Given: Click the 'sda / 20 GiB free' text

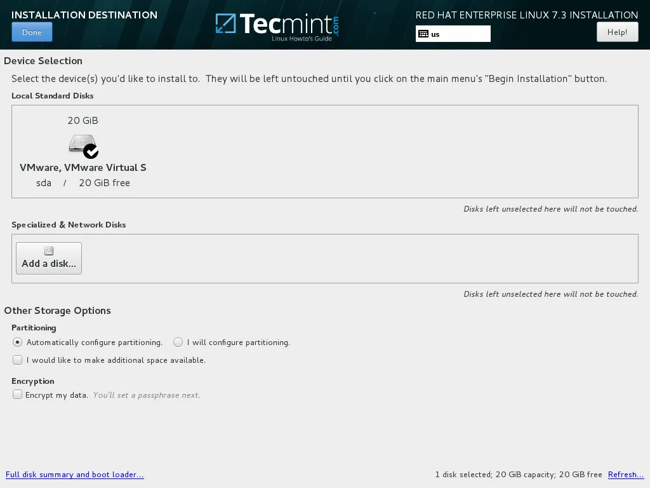Looking at the screenshot, I should click(83, 183).
